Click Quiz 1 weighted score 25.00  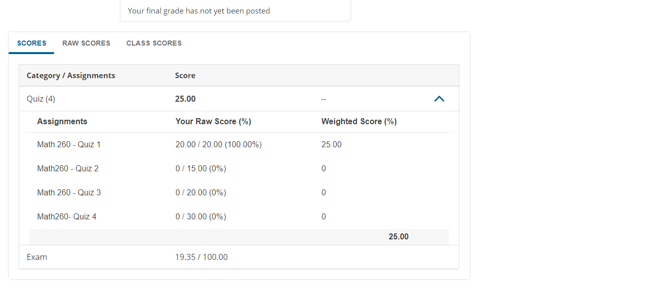(x=331, y=145)
